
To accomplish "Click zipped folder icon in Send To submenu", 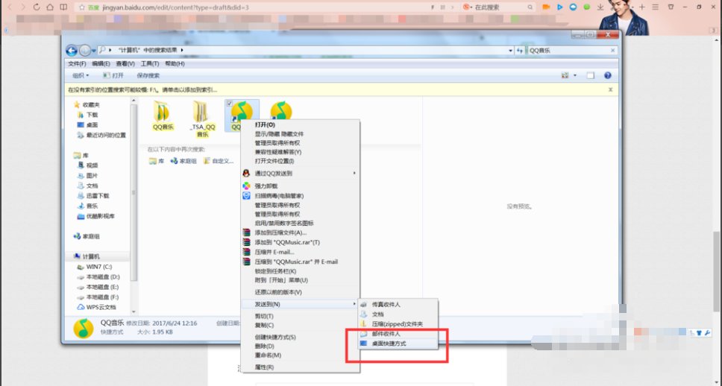I will click(364, 324).
